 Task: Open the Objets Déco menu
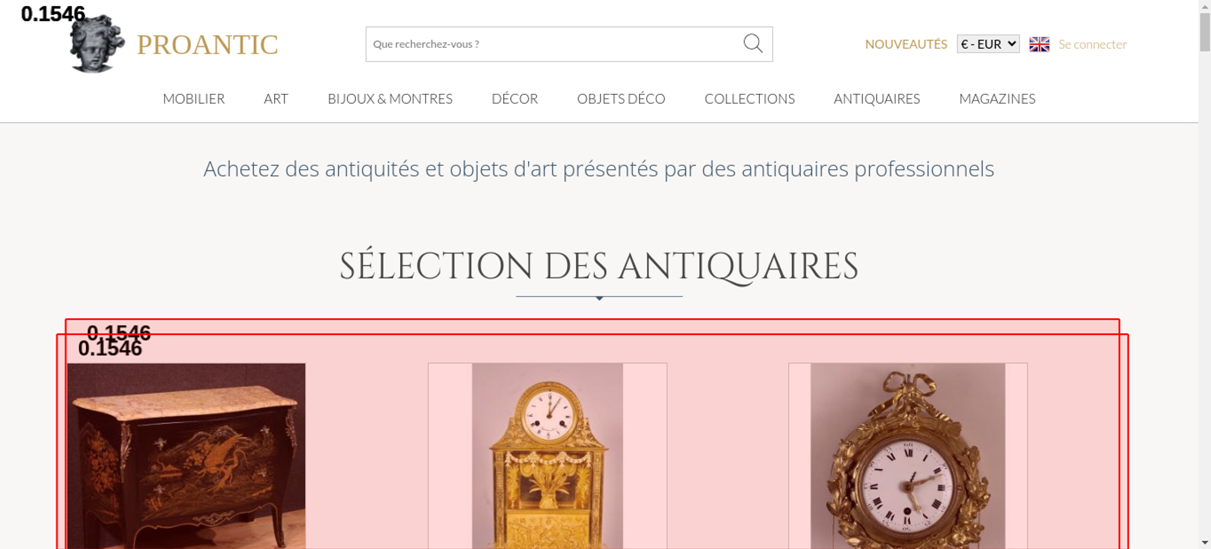[x=621, y=99]
